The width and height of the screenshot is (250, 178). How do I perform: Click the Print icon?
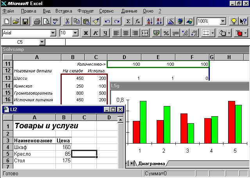coord(37,21)
